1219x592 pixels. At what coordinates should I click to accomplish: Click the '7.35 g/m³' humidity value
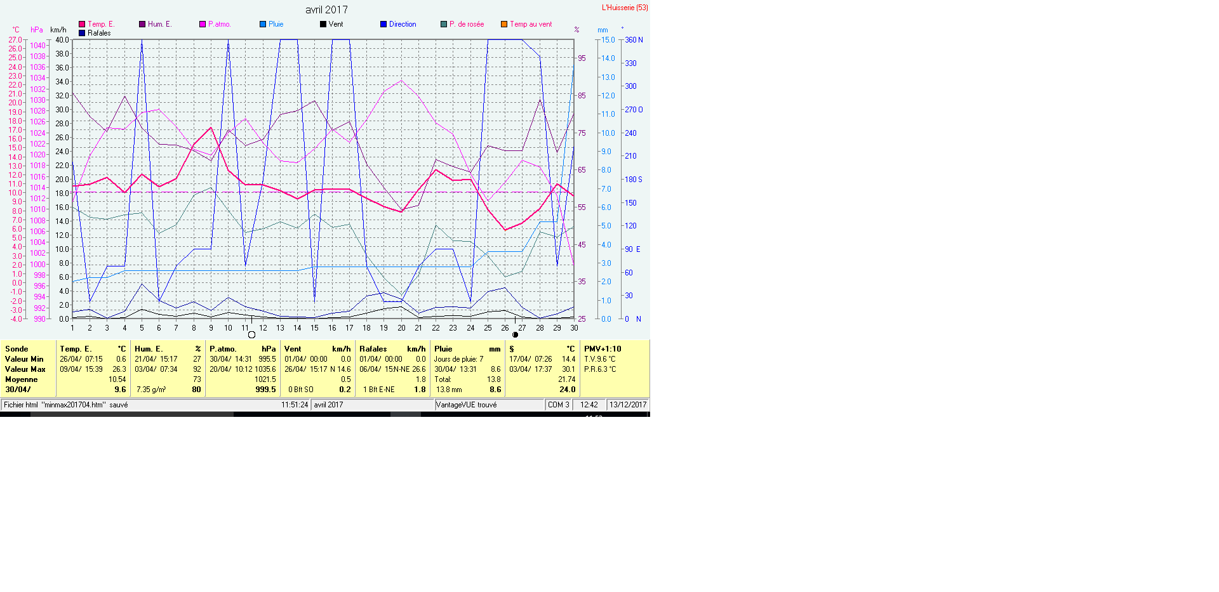[x=151, y=390]
